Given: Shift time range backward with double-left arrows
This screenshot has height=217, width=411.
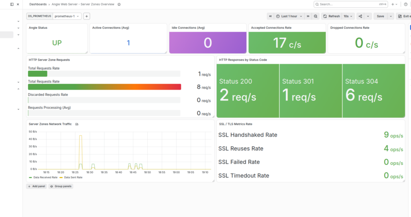Looking at the screenshot, I should 270,16.
